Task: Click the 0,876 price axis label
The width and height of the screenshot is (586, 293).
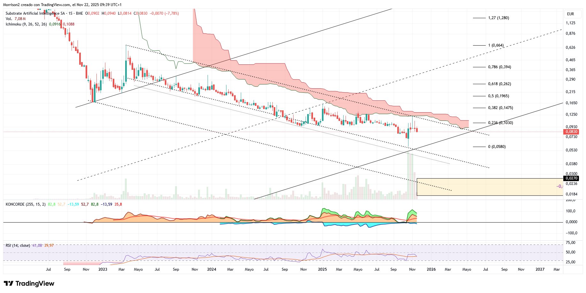Action: coord(571,33)
